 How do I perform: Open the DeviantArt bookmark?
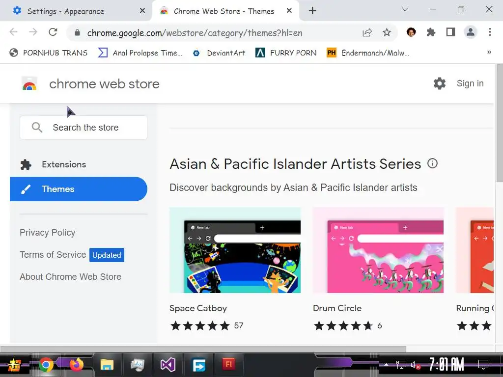(x=219, y=53)
